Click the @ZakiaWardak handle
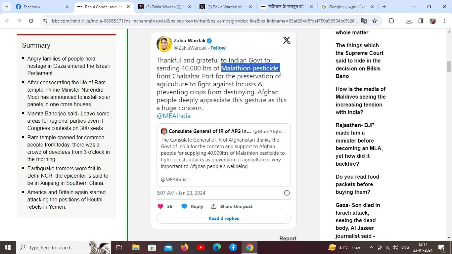 pyautogui.click(x=190, y=48)
